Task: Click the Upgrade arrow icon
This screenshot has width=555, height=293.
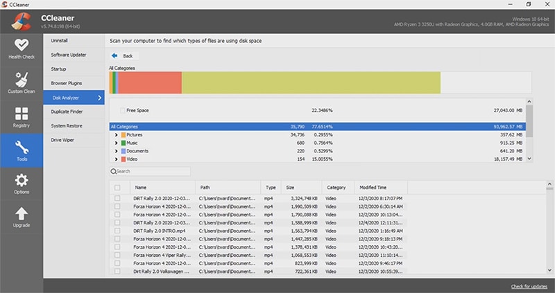Action: 22,214
